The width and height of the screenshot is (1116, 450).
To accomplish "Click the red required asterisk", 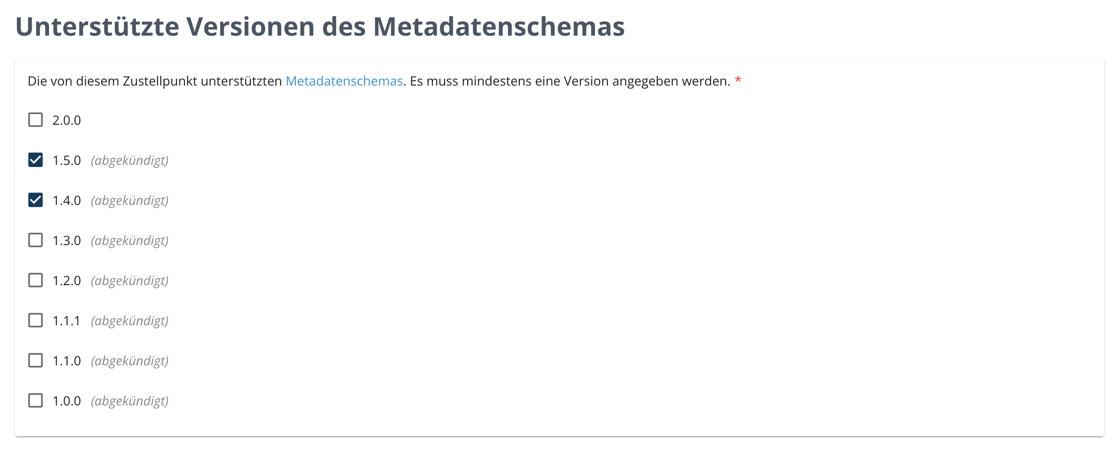I will 738,79.
